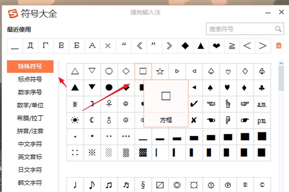Insert the four-dot square pattern symbol
The image size is (289, 192).
[x=75, y=153]
